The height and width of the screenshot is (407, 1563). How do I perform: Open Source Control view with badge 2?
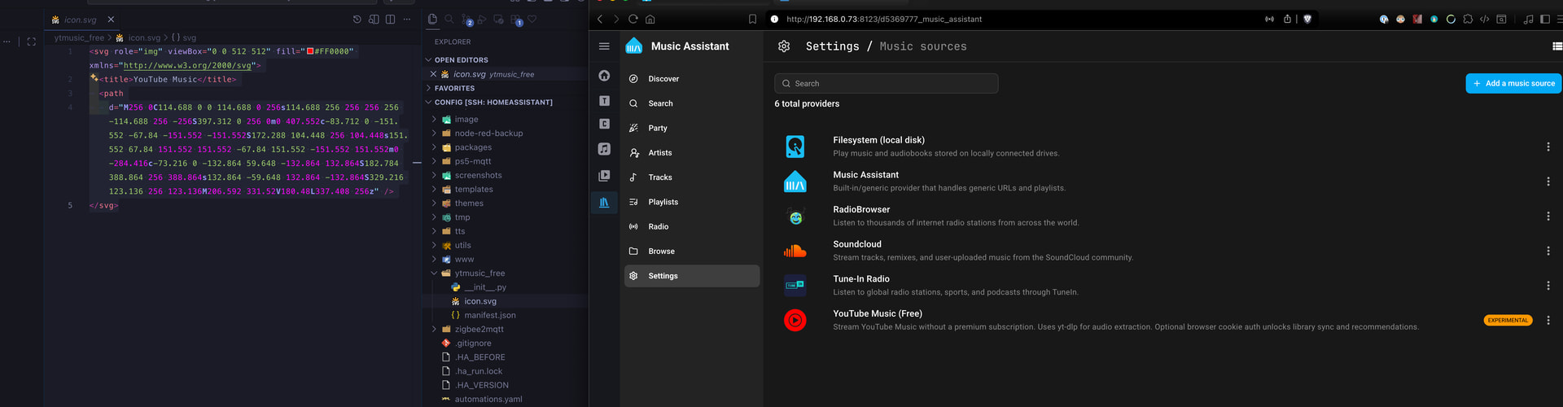tap(466, 20)
